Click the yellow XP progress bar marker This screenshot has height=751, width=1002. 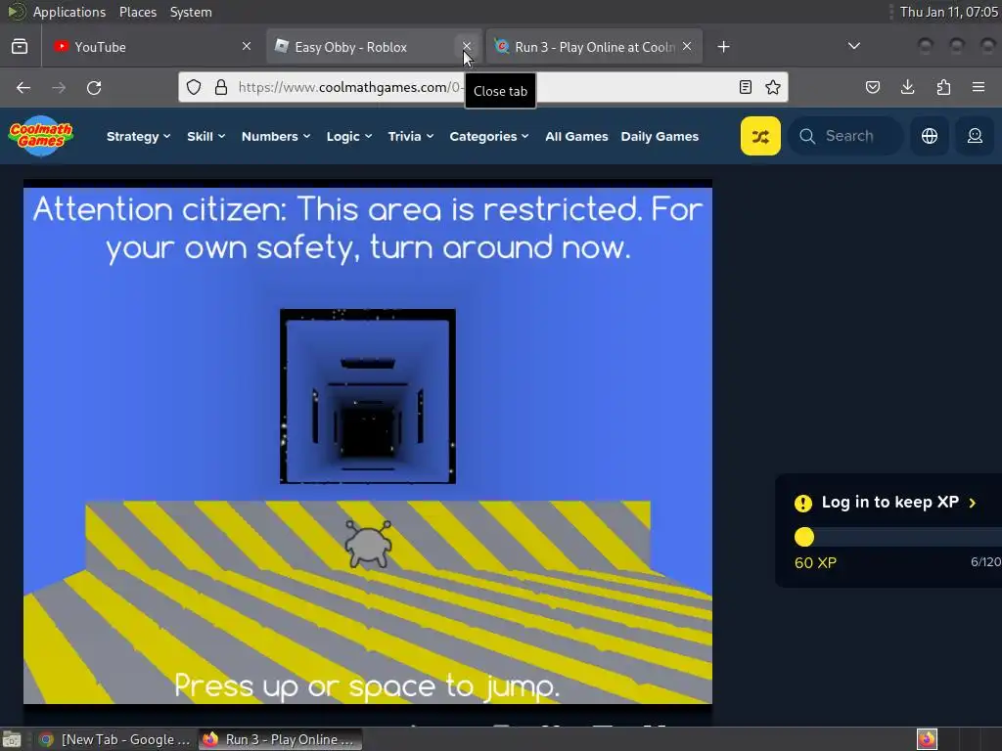click(x=804, y=537)
